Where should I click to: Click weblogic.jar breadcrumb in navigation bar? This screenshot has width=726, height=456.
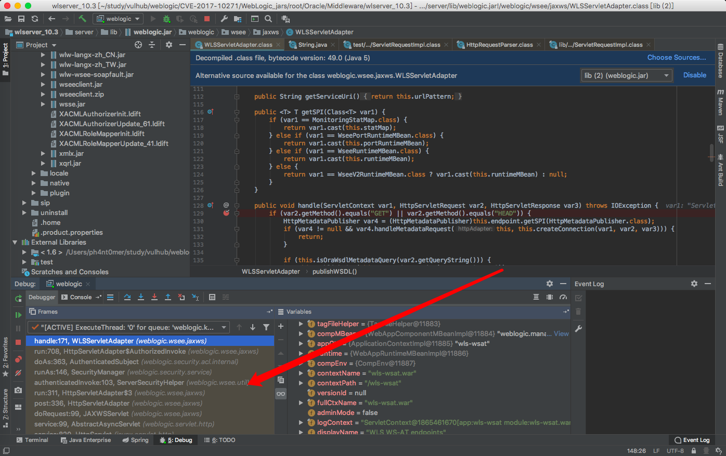tap(148, 32)
